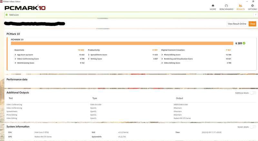The image size is (258, 141).
Task: Expand the App Start-up Score row
Action: click(x=15, y=55)
